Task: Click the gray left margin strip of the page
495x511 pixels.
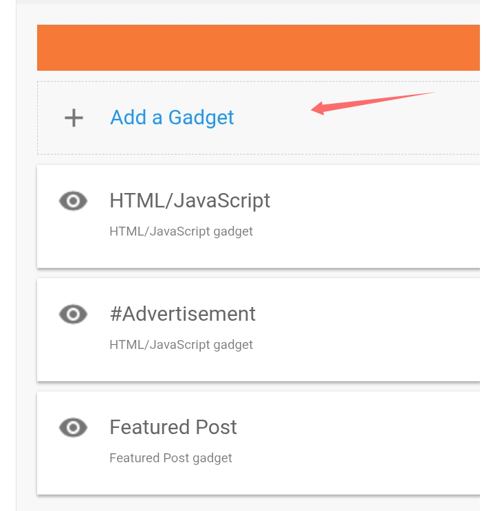Action: coord(8,255)
